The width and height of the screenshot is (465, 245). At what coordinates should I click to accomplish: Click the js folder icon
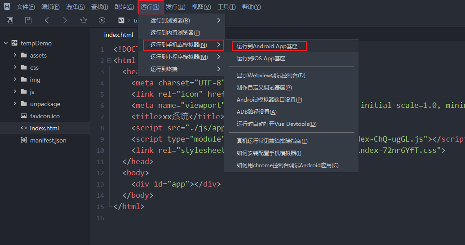click(24, 92)
